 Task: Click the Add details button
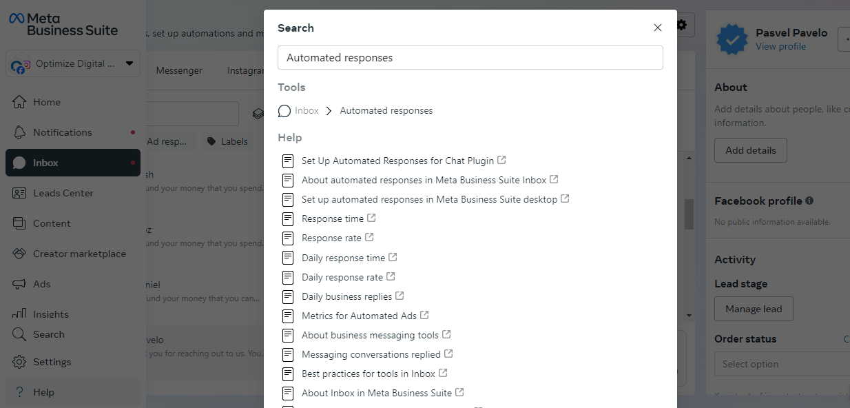click(751, 150)
